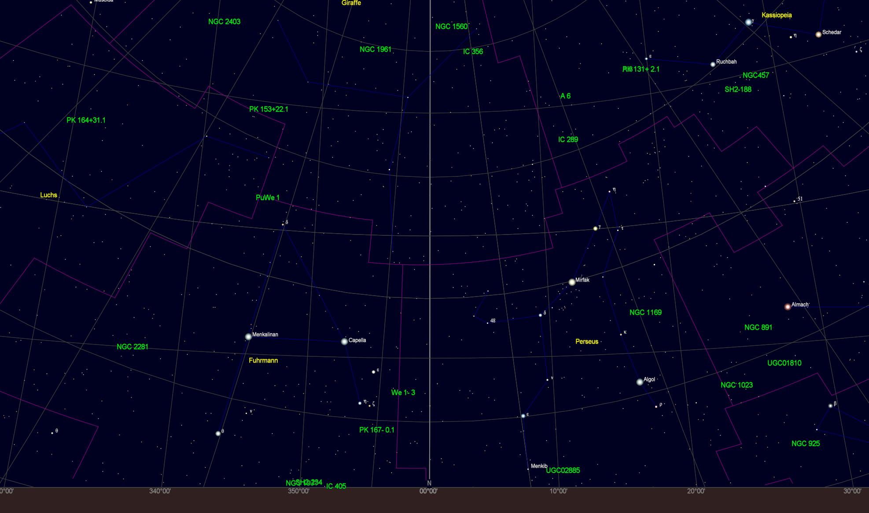The width and height of the screenshot is (869, 513).
Task: Select the Kassiopeia constellation label
Action: tap(777, 15)
